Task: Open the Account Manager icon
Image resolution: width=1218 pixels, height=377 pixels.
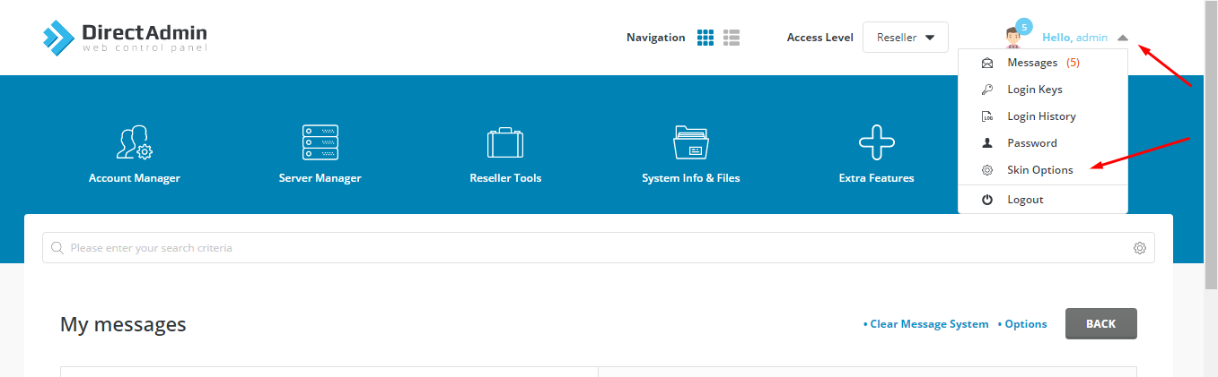Action: pos(135,142)
